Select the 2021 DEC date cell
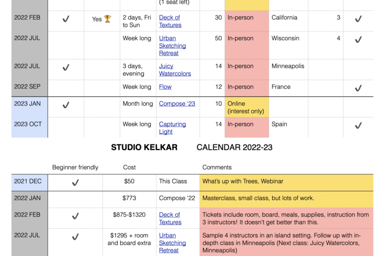The width and height of the screenshot is (386, 256). (x=29, y=183)
